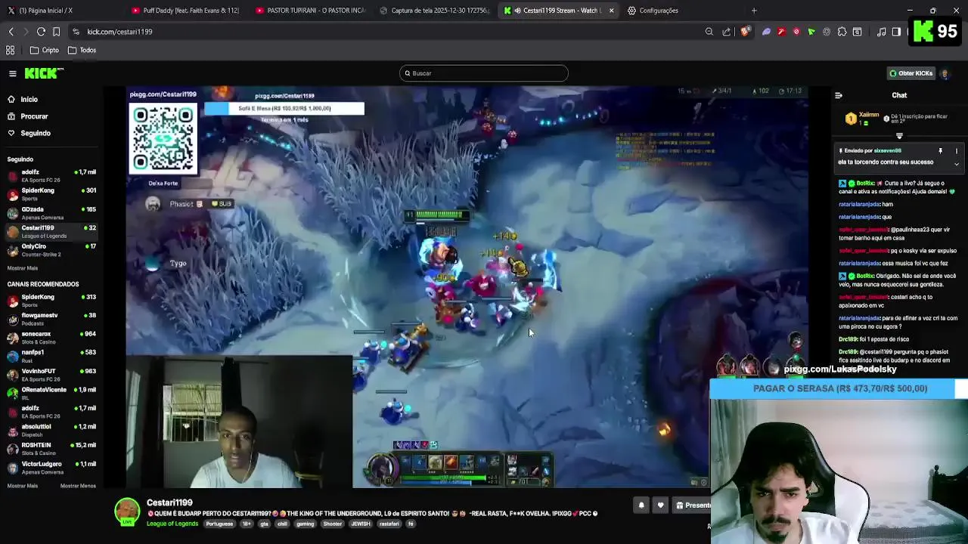Click heart follow button for the streamer
This screenshot has height=544, width=968.
click(660, 505)
